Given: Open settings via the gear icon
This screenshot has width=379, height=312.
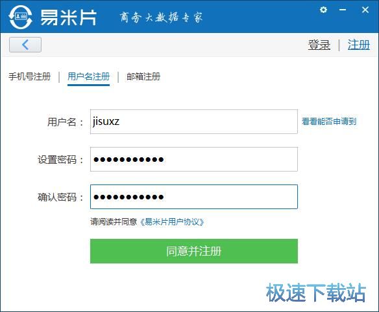Looking at the screenshot, I should (323, 10).
